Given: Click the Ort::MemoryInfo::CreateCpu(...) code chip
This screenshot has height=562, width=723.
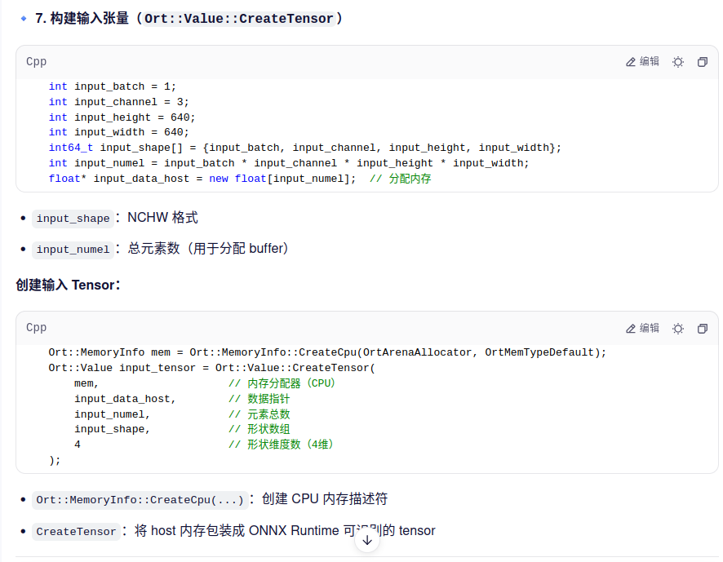Looking at the screenshot, I should pos(140,499).
